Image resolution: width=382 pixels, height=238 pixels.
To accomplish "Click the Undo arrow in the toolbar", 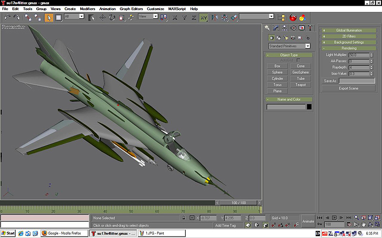I will tap(7, 17).
